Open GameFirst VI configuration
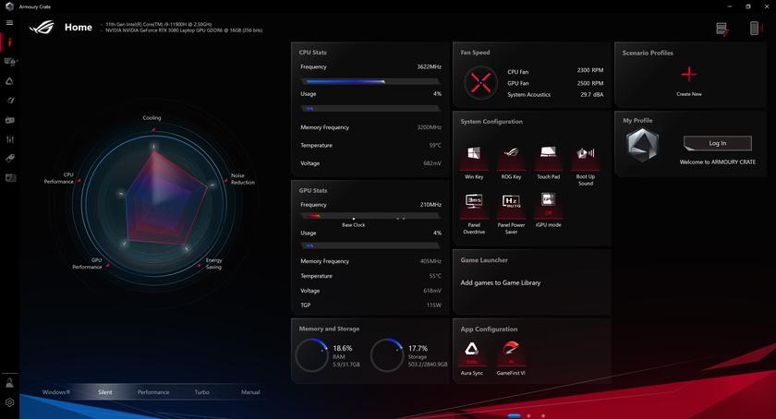Viewport: 776px width, 419px height. click(x=511, y=351)
